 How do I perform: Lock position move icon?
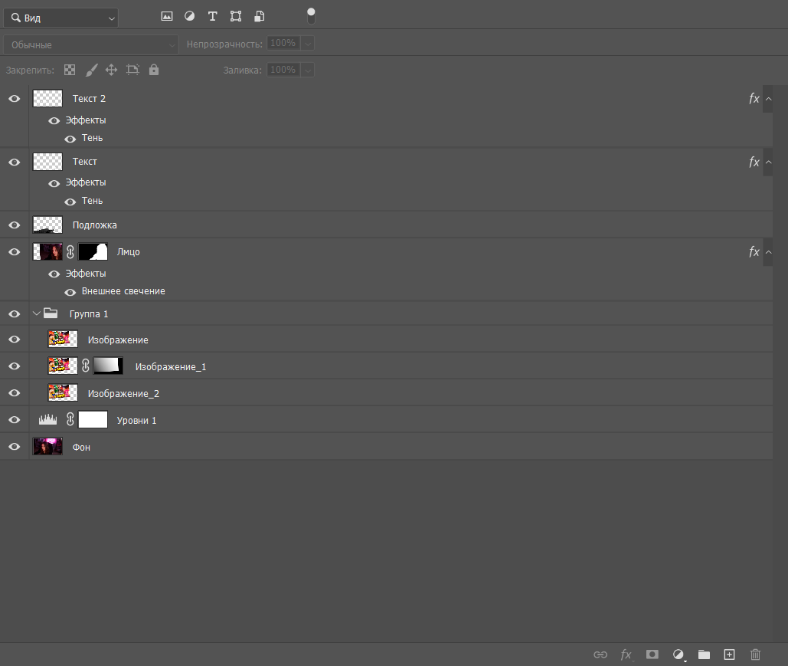[x=111, y=70]
